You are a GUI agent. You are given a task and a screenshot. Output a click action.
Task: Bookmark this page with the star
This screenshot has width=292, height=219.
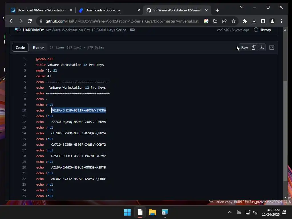coord(234,21)
